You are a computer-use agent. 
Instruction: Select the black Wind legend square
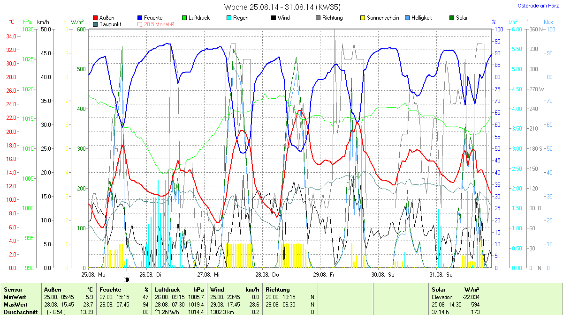point(274,18)
